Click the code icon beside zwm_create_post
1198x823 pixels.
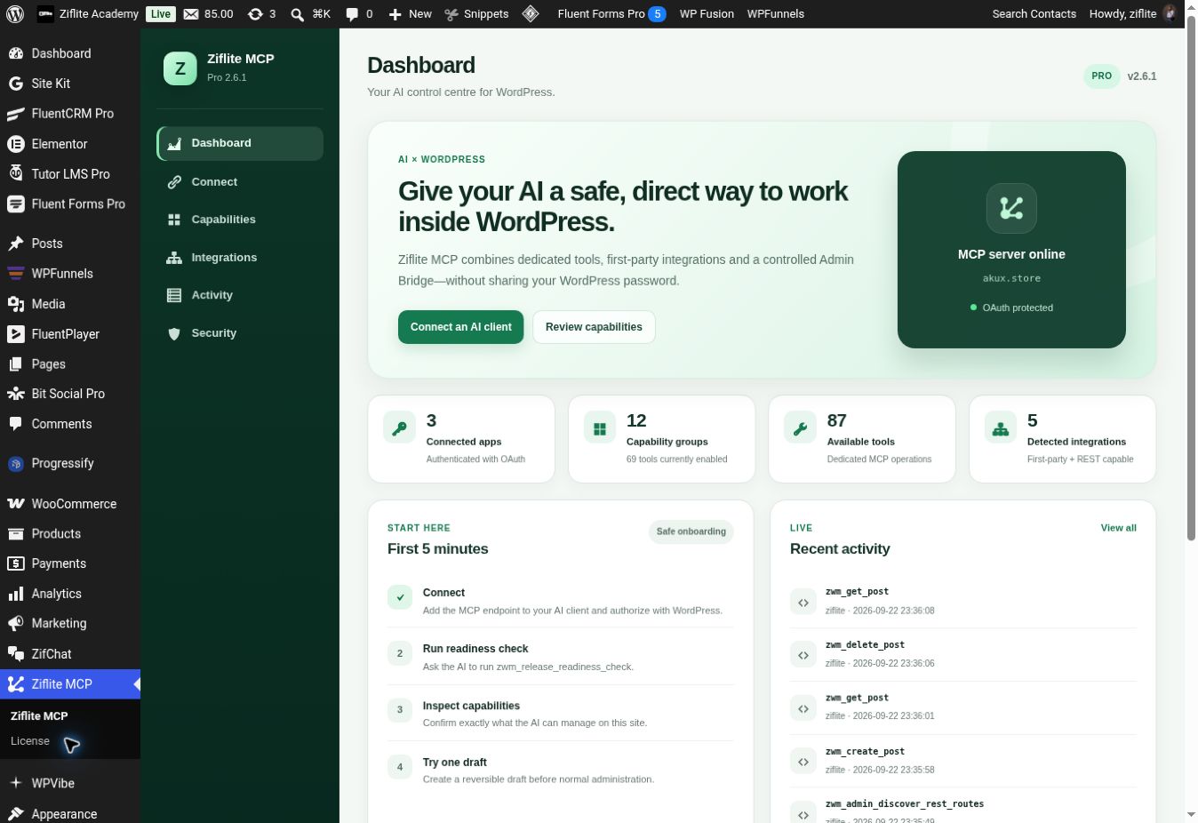tap(803, 762)
